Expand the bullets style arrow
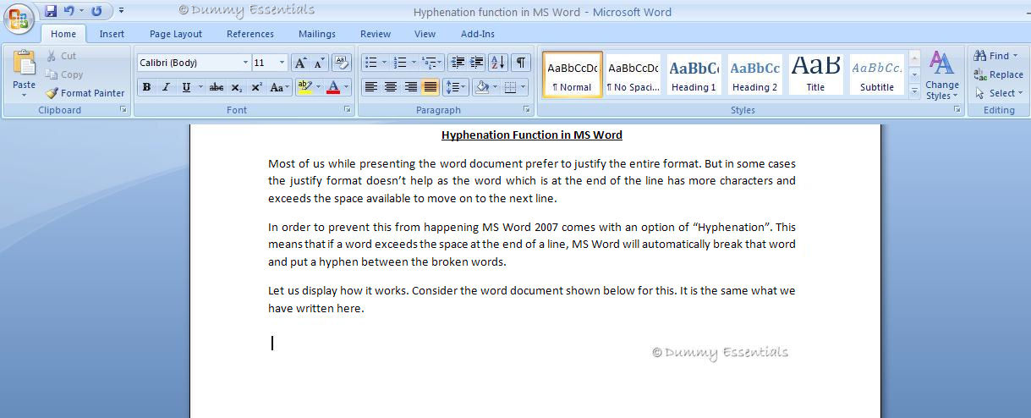Screen dimensions: 1031x418 [x=384, y=63]
